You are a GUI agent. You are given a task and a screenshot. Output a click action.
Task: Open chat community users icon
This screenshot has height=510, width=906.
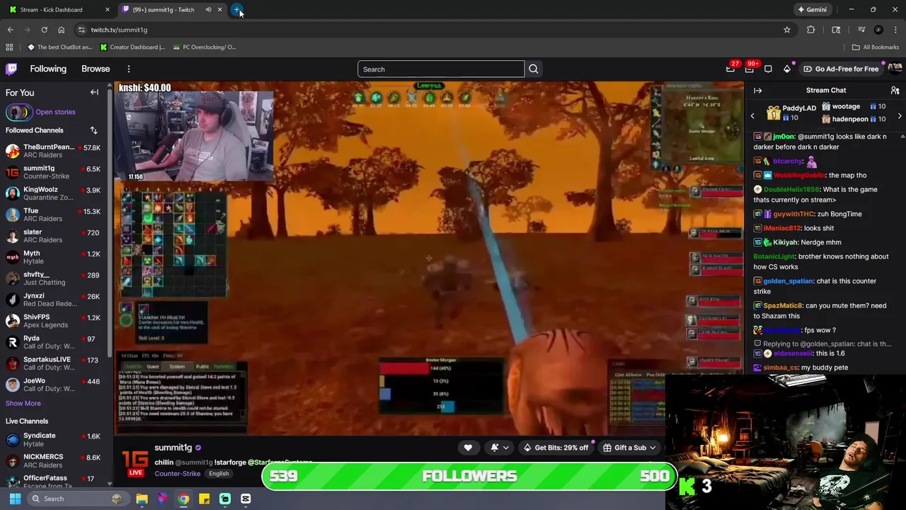pos(895,90)
